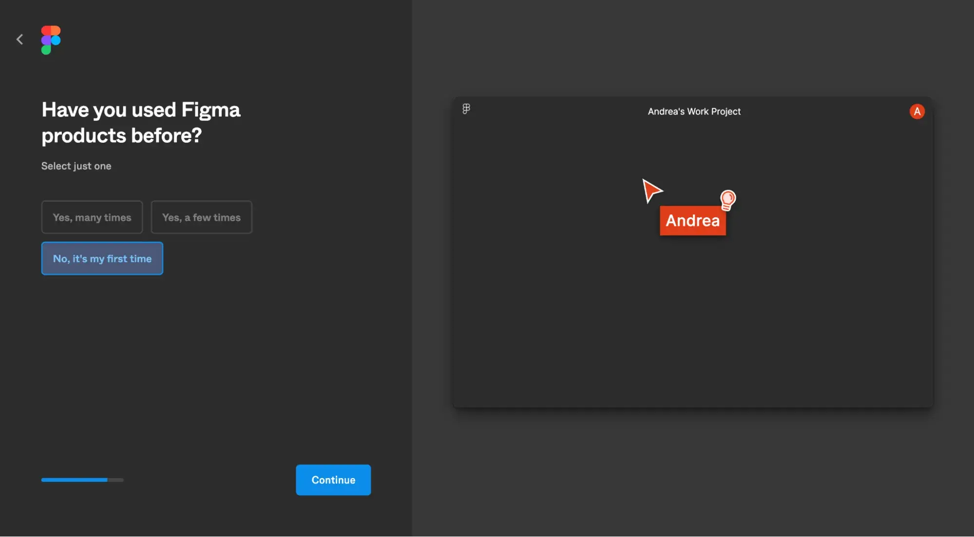
Task: Select 'No, it's my first time'
Action: pos(102,259)
